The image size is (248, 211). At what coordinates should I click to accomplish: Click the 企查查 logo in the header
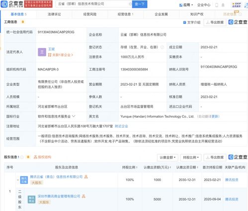point(12,4)
